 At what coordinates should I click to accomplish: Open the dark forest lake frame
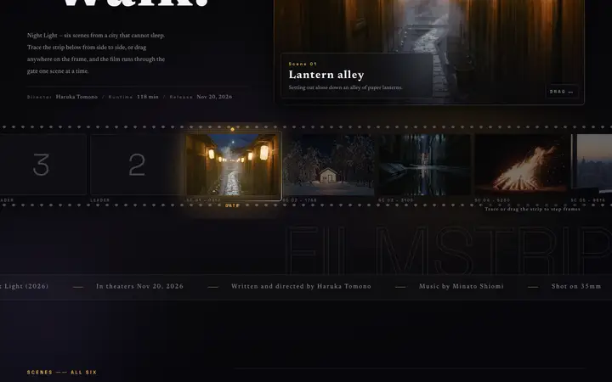pyautogui.click(x=424, y=165)
